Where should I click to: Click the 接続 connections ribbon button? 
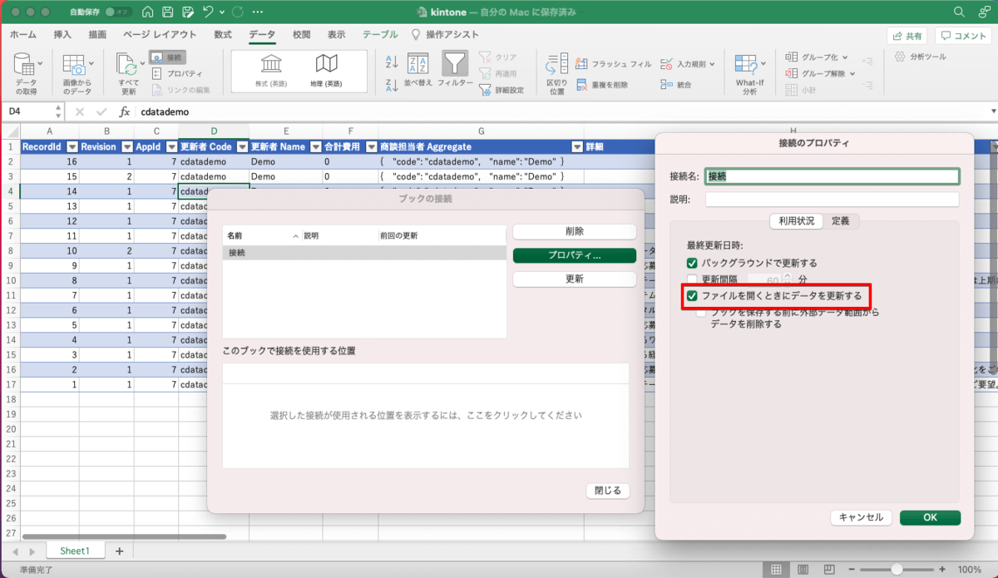point(168,57)
